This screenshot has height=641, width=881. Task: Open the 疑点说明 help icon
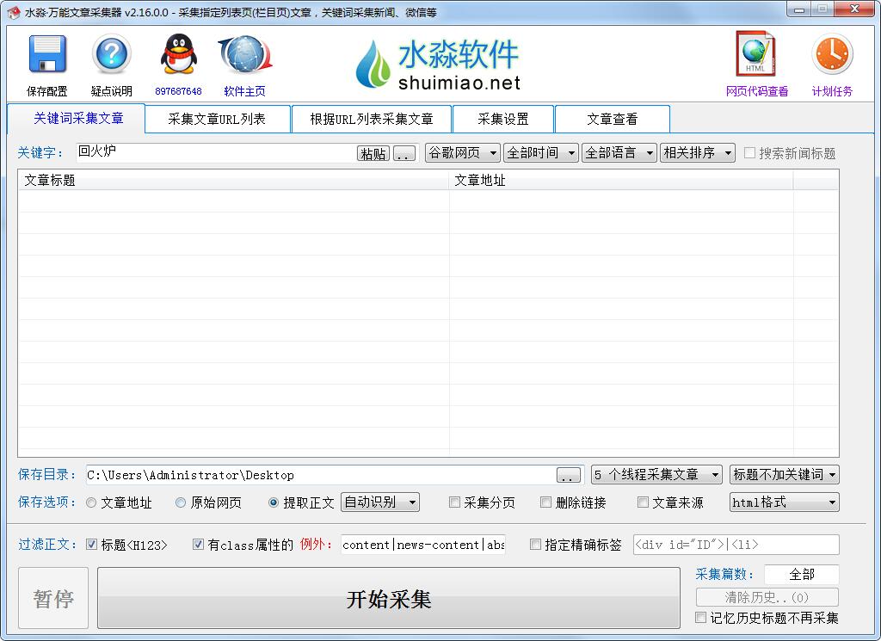click(x=112, y=55)
